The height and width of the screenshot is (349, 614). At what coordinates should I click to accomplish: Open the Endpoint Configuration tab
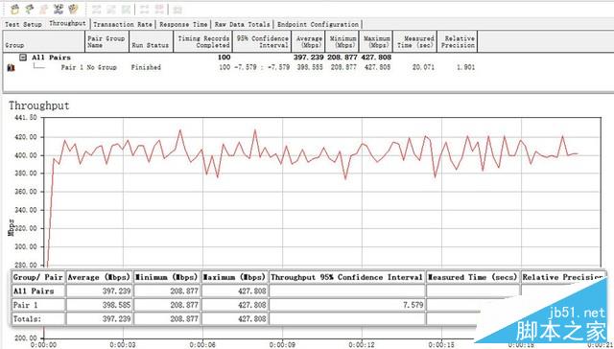[318, 24]
